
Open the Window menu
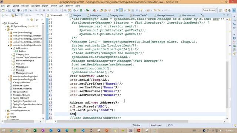point(69,6)
